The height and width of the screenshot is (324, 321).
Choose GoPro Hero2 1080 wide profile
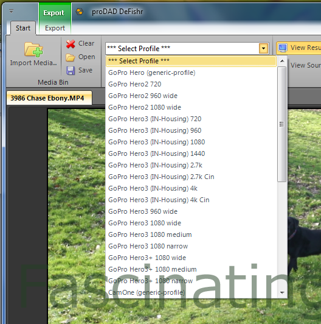click(191, 107)
